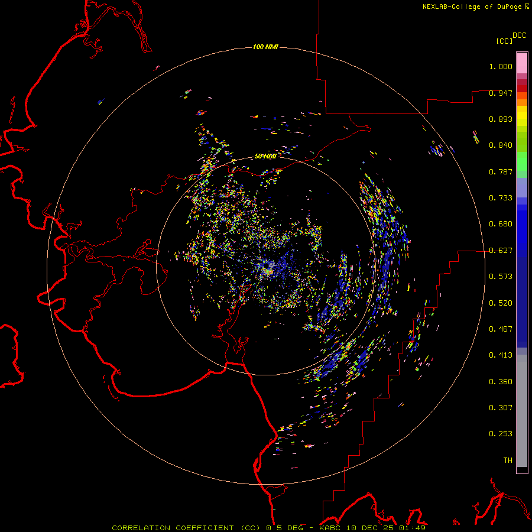The height and width of the screenshot is (532, 532).
Task: Click the 0.520 scale value
Action: click(x=501, y=303)
